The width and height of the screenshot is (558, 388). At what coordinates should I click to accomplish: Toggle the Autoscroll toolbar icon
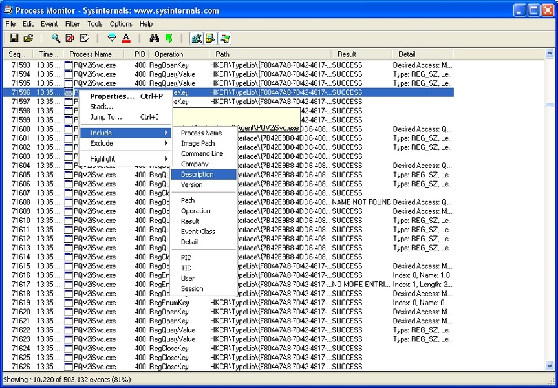click(70, 38)
